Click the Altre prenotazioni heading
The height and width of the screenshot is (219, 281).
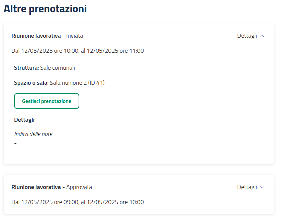click(x=45, y=9)
